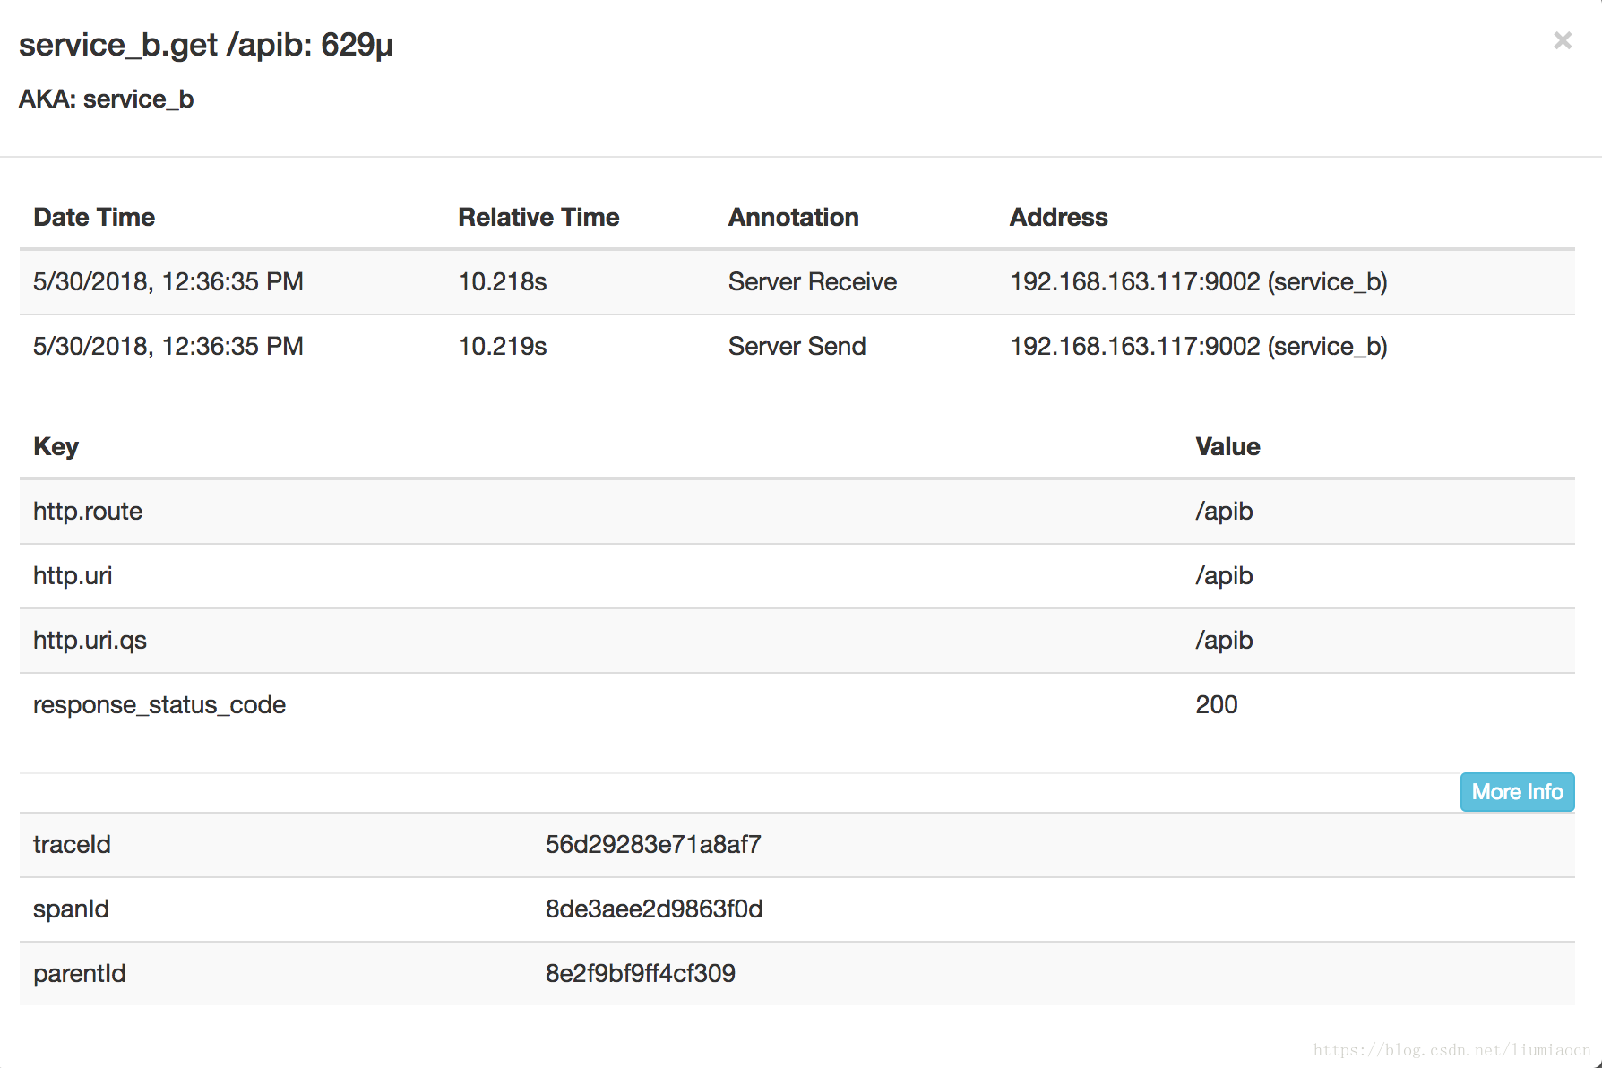Viewport: 1602px width, 1068px height.
Task: Select the 10.219s relative time cell
Action: (x=502, y=346)
